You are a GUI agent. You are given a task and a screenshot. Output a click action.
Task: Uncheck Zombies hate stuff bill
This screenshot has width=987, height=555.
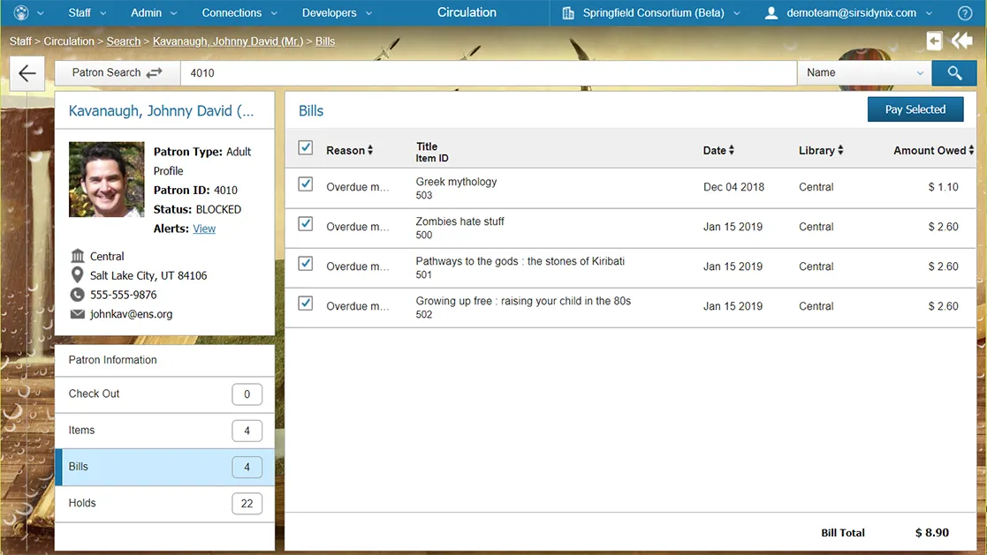click(306, 224)
